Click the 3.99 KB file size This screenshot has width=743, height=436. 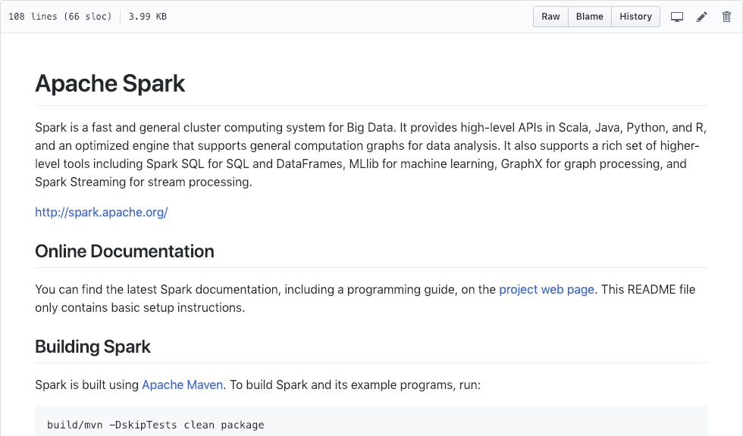147,17
